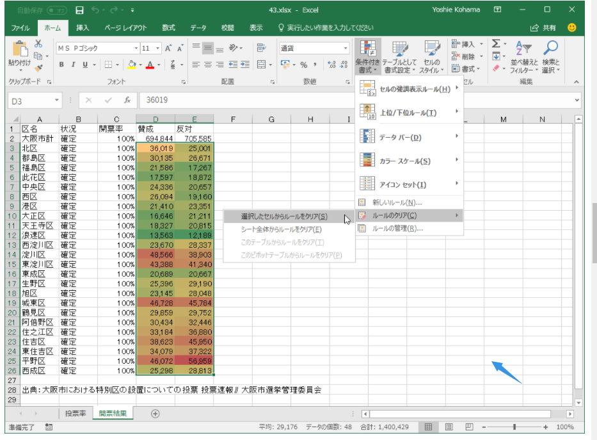The height and width of the screenshot is (440, 597).
Task: Click the Page Break Preview icon
Action: [469, 427]
